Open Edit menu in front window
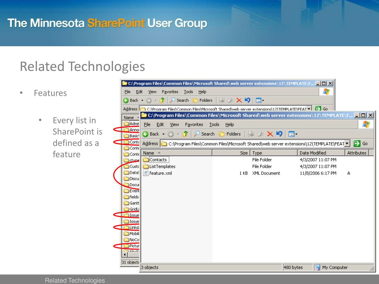 click(160, 124)
